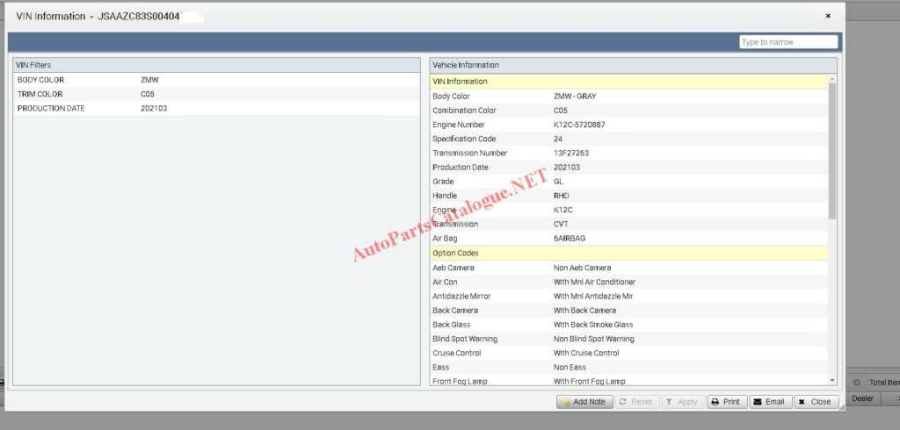
Task: Select the Body Color row
Action: tap(629, 97)
